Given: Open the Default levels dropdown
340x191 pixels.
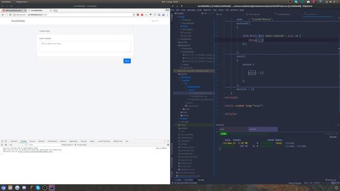Looking at the screenshot, I should tap(67, 145).
